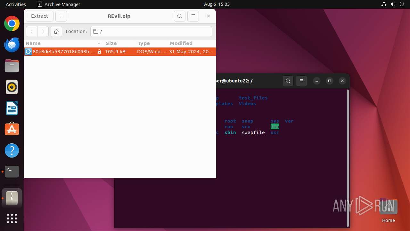Close the REvil.zip archive window
Viewport: 410px width, 231px height.
point(209,16)
